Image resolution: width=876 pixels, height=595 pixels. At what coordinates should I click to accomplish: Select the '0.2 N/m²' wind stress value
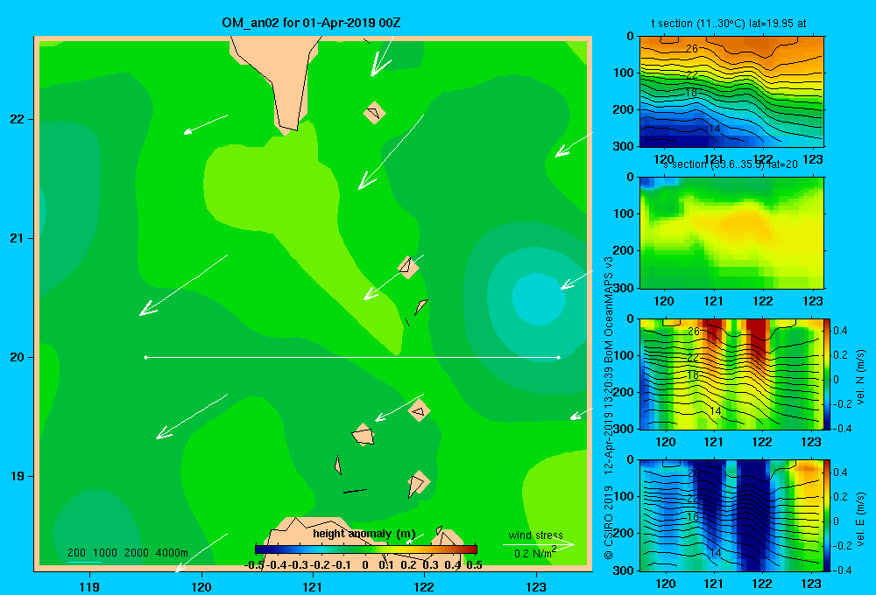pos(535,553)
